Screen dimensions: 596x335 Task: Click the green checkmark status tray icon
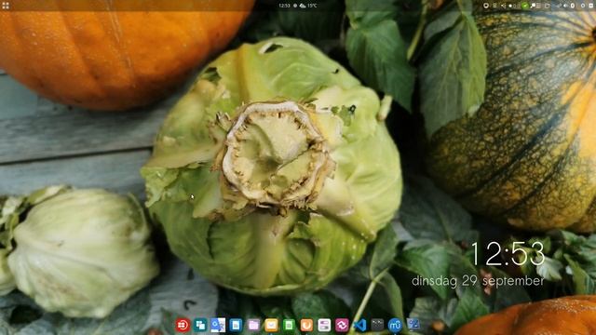pos(524,6)
